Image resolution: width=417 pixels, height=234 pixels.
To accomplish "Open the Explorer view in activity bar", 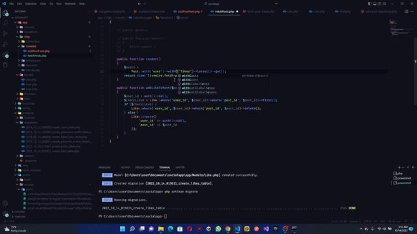I will (5, 13).
